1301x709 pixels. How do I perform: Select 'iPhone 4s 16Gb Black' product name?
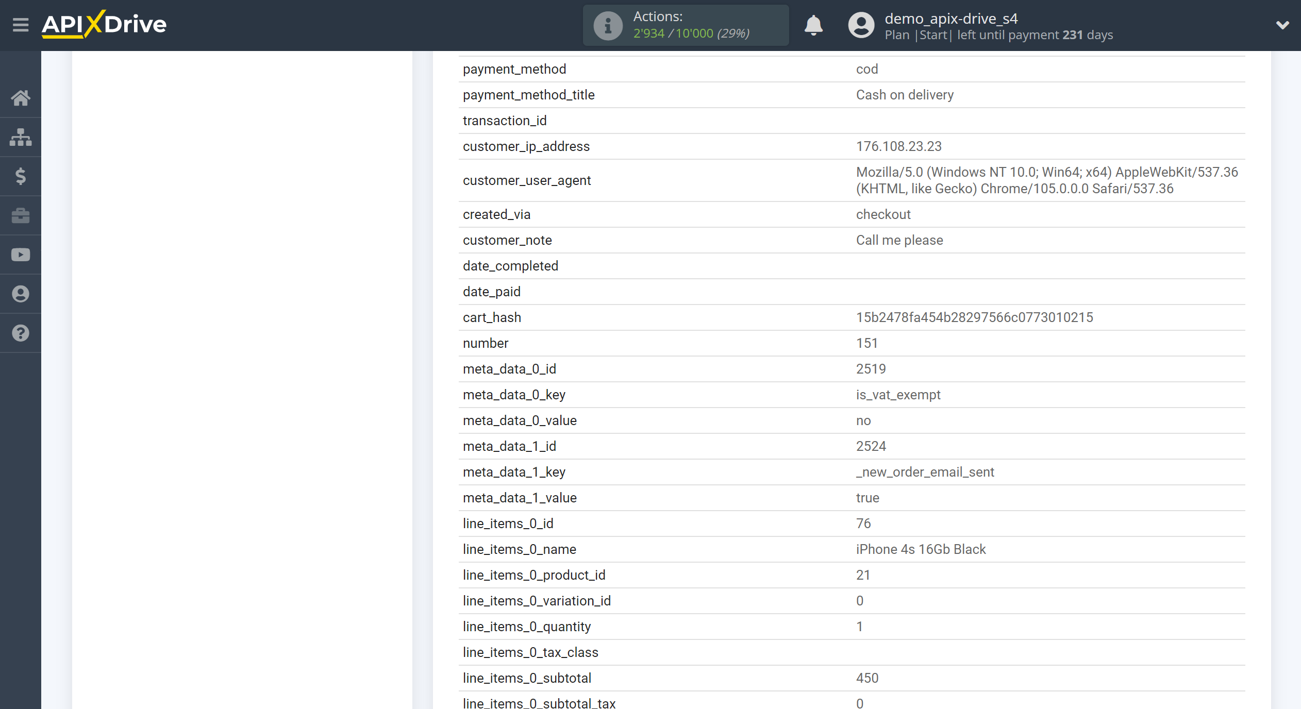click(921, 549)
